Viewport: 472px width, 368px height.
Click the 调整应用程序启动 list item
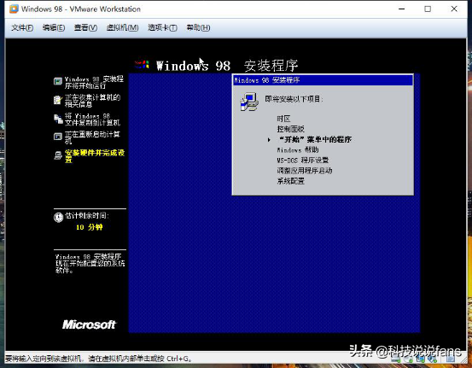[x=305, y=171]
